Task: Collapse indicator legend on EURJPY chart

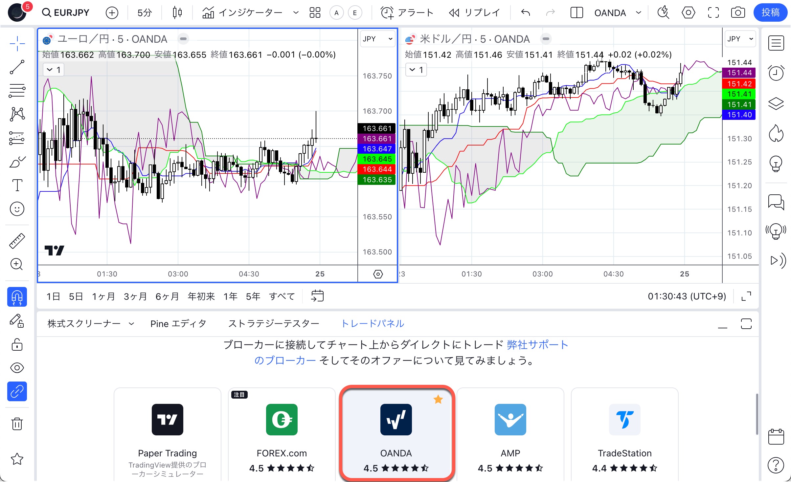Action: coord(54,70)
